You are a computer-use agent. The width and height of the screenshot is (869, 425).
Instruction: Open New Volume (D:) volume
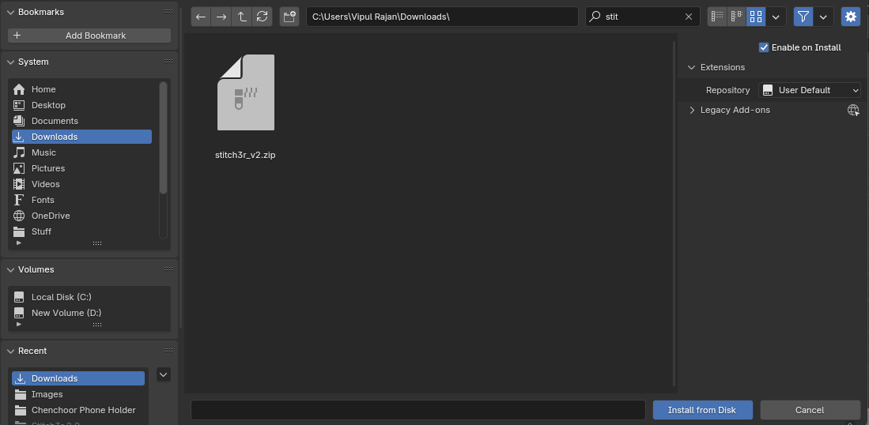pos(89,313)
